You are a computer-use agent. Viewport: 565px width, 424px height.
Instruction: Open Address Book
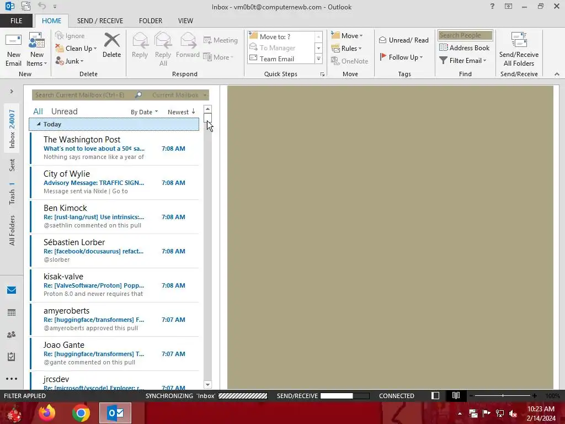(x=465, y=47)
